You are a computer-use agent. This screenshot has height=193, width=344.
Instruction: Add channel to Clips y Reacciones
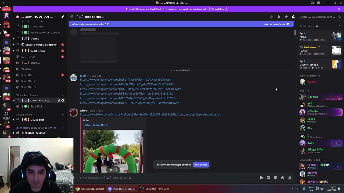pos(63,95)
